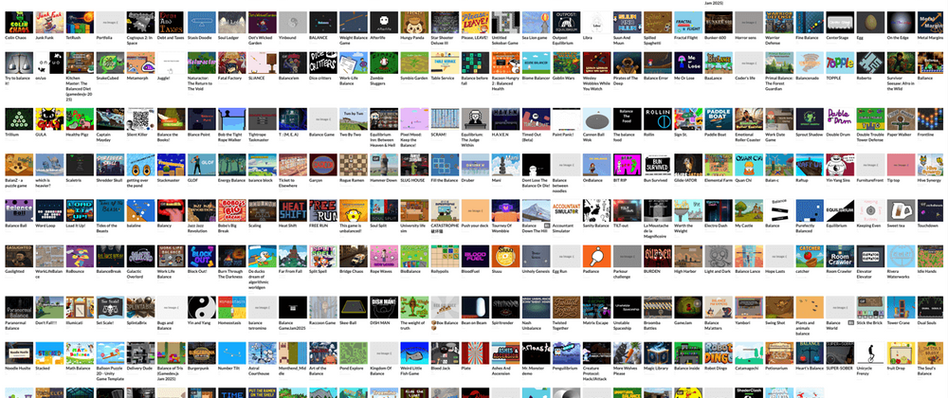Image resolution: width=948 pixels, height=398 pixels.
Task: Open the Goblin Wars title link
Action: (x=564, y=78)
